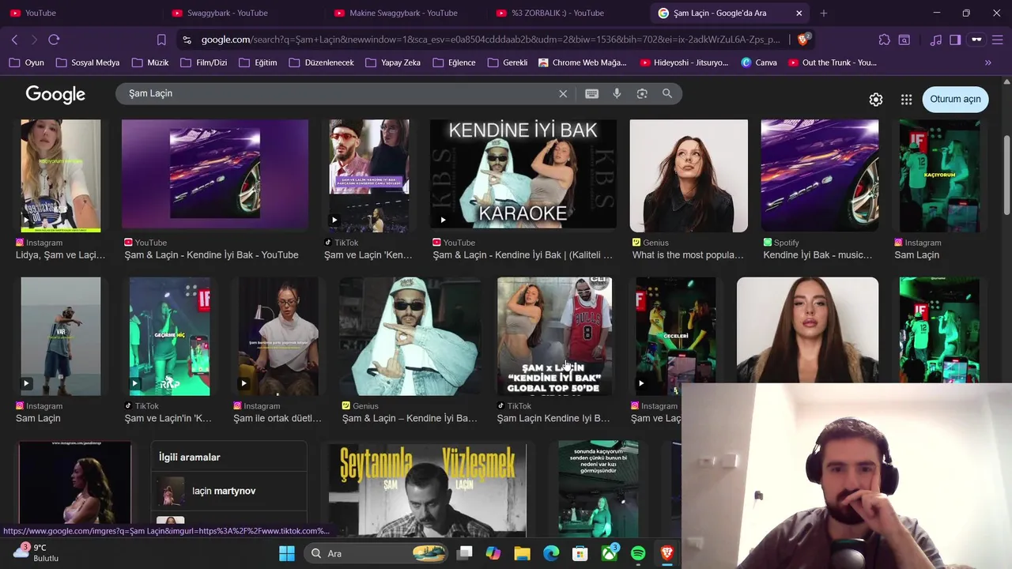Image resolution: width=1012 pixels, height=569 pixels.
Task: Open the Müzik bookmarks folder
Action: click(150, 62)
